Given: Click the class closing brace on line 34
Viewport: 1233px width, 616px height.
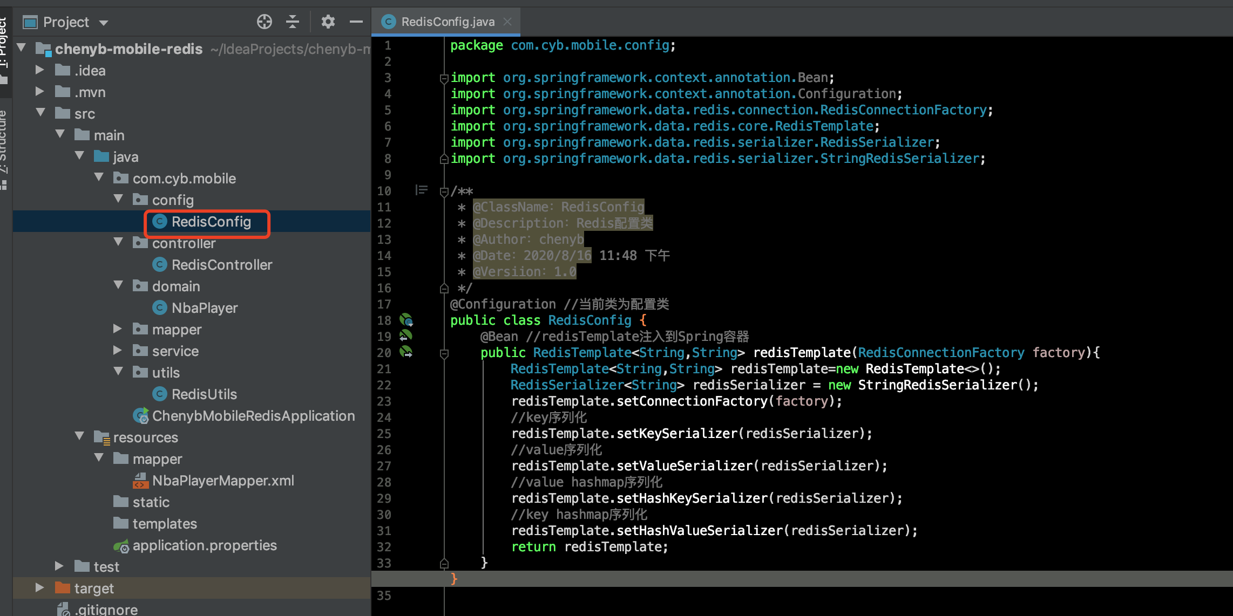Looking at the screenshot, I should coord(454,579).
